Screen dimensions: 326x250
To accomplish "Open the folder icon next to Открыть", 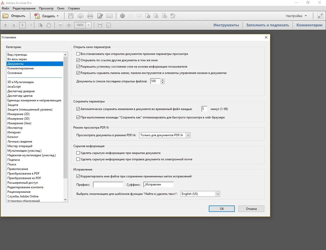I will click(x=6, y=16).
